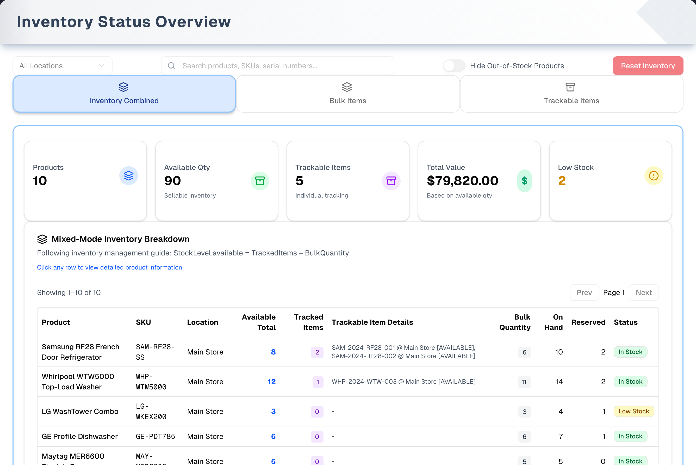Click tracked items badge 1 in Whirlpool row
Image resolution: width=696 pixels, height=465 pixels.
point(318,382)
